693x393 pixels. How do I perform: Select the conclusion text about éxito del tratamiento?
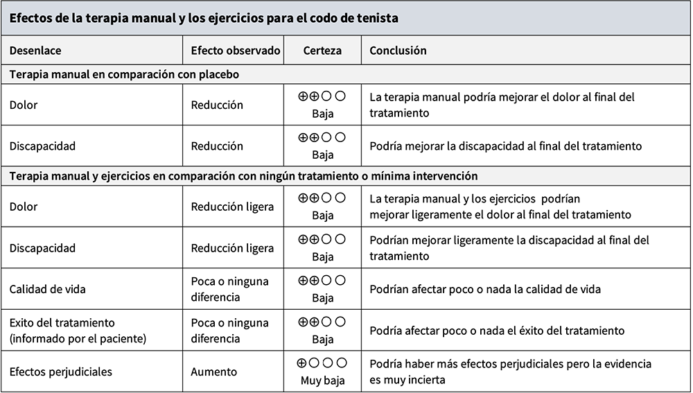(497, 331)
